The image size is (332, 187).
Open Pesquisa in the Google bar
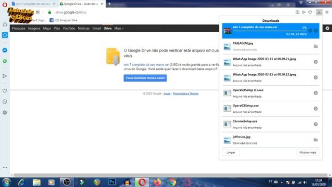click(x=19, y=28)
